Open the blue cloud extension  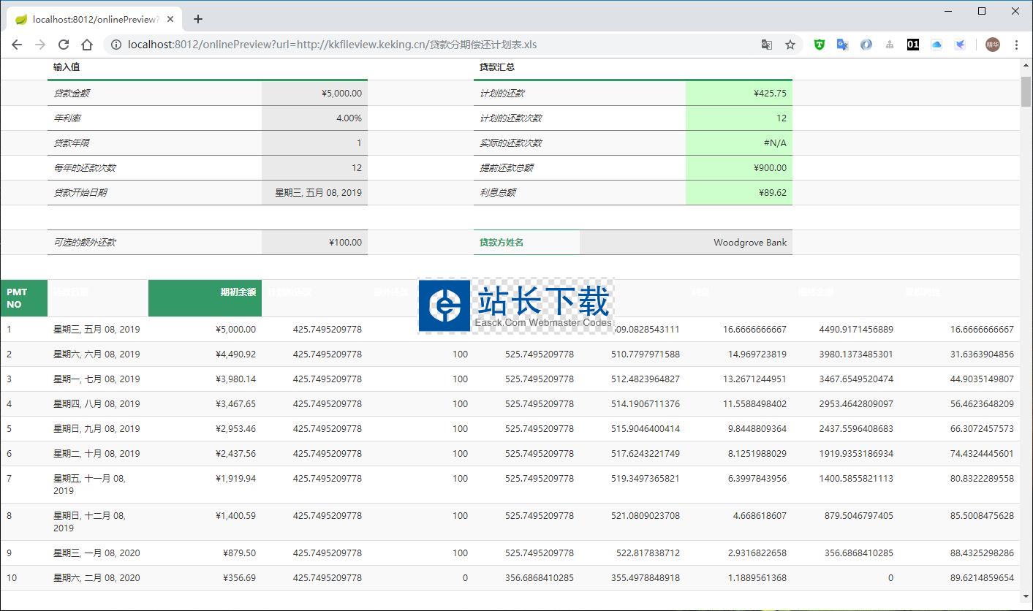pyautogui.click(x=936, y=45)
